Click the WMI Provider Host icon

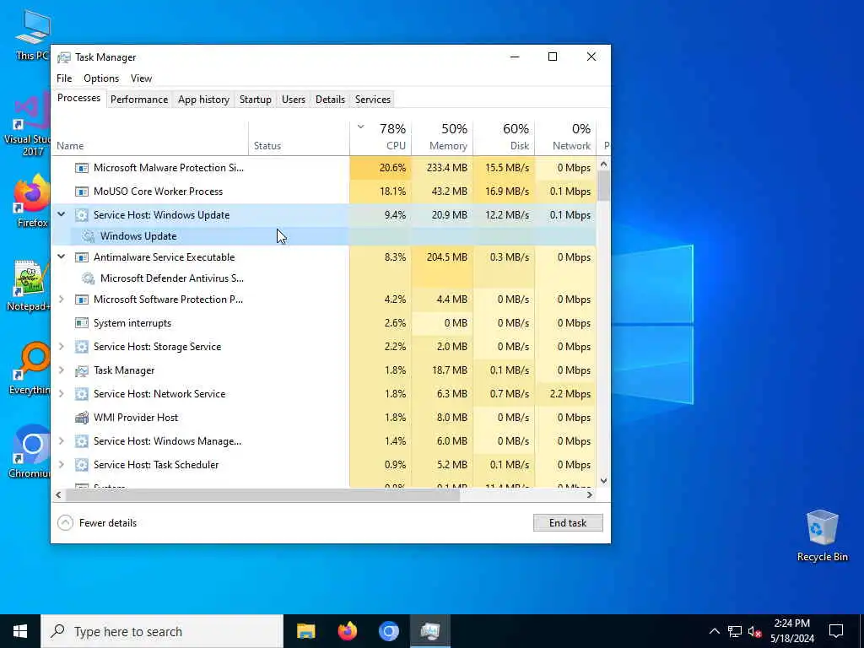tap(82, 418)
